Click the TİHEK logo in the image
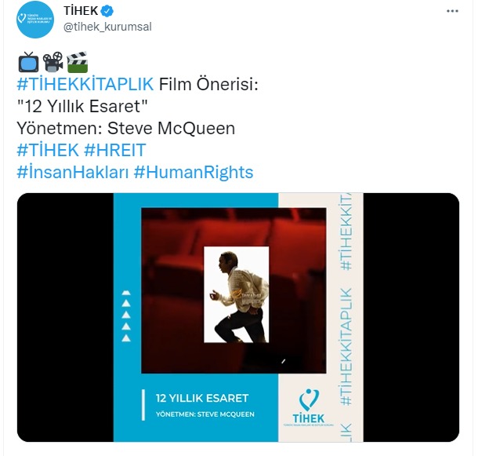478x456 pixels. pyautogui.click(x=309, y=407)
